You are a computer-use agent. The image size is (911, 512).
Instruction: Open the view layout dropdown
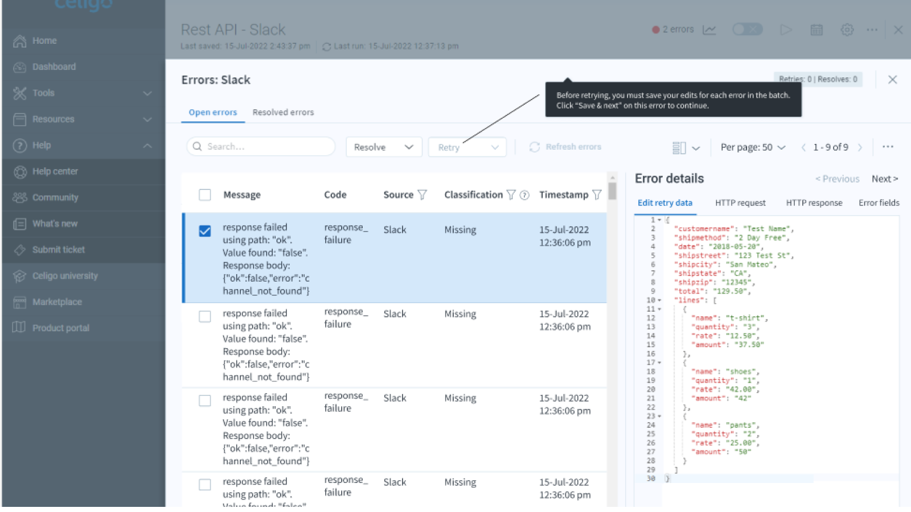[x=686, y=148]
